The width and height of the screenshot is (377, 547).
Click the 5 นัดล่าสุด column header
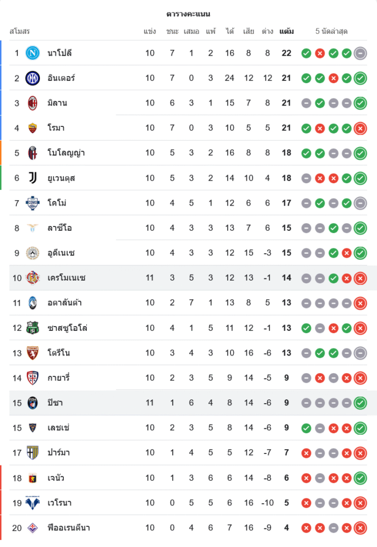pyautogui.click(x=331, y=31)
